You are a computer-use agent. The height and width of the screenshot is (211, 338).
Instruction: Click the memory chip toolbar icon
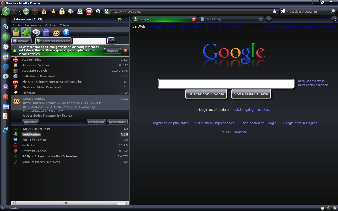(71, 11)
